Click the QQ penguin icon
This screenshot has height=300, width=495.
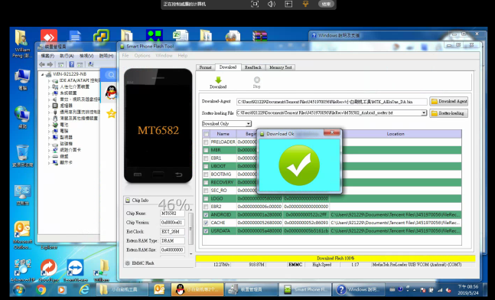click(111, 93)
